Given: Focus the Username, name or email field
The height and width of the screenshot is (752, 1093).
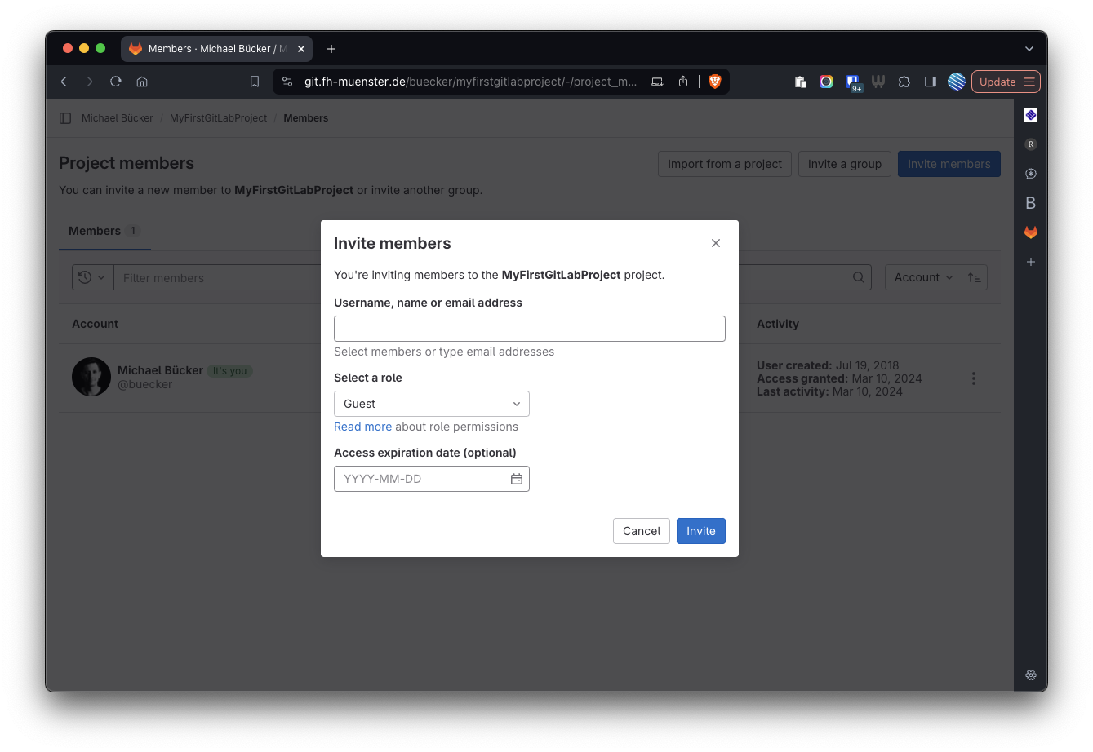Looking at the screenshot, I should (x=529, y=329).
